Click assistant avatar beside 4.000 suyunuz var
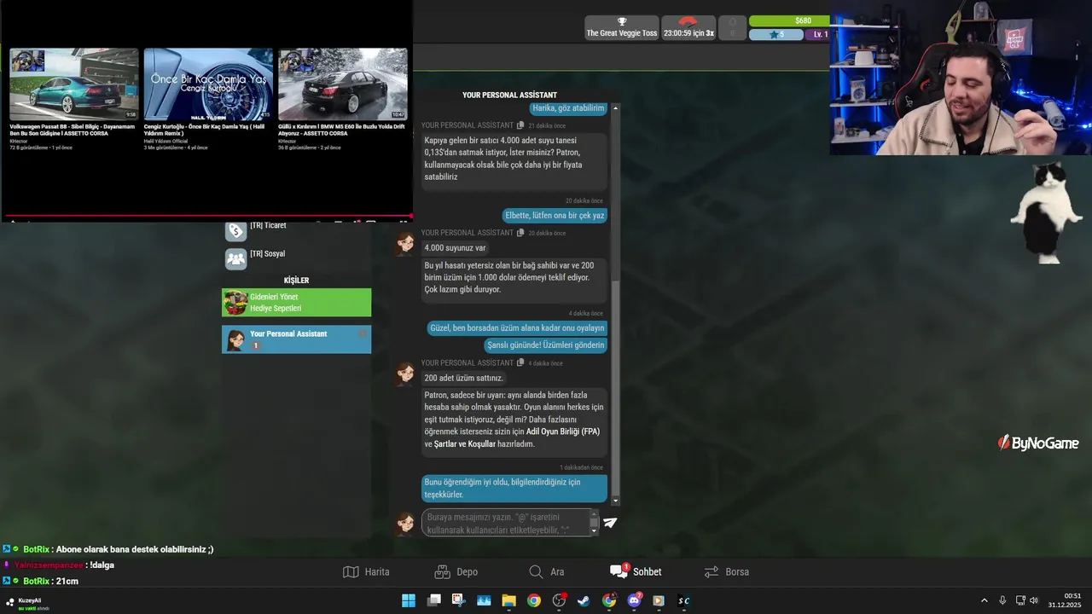 [x=406, y=245]
